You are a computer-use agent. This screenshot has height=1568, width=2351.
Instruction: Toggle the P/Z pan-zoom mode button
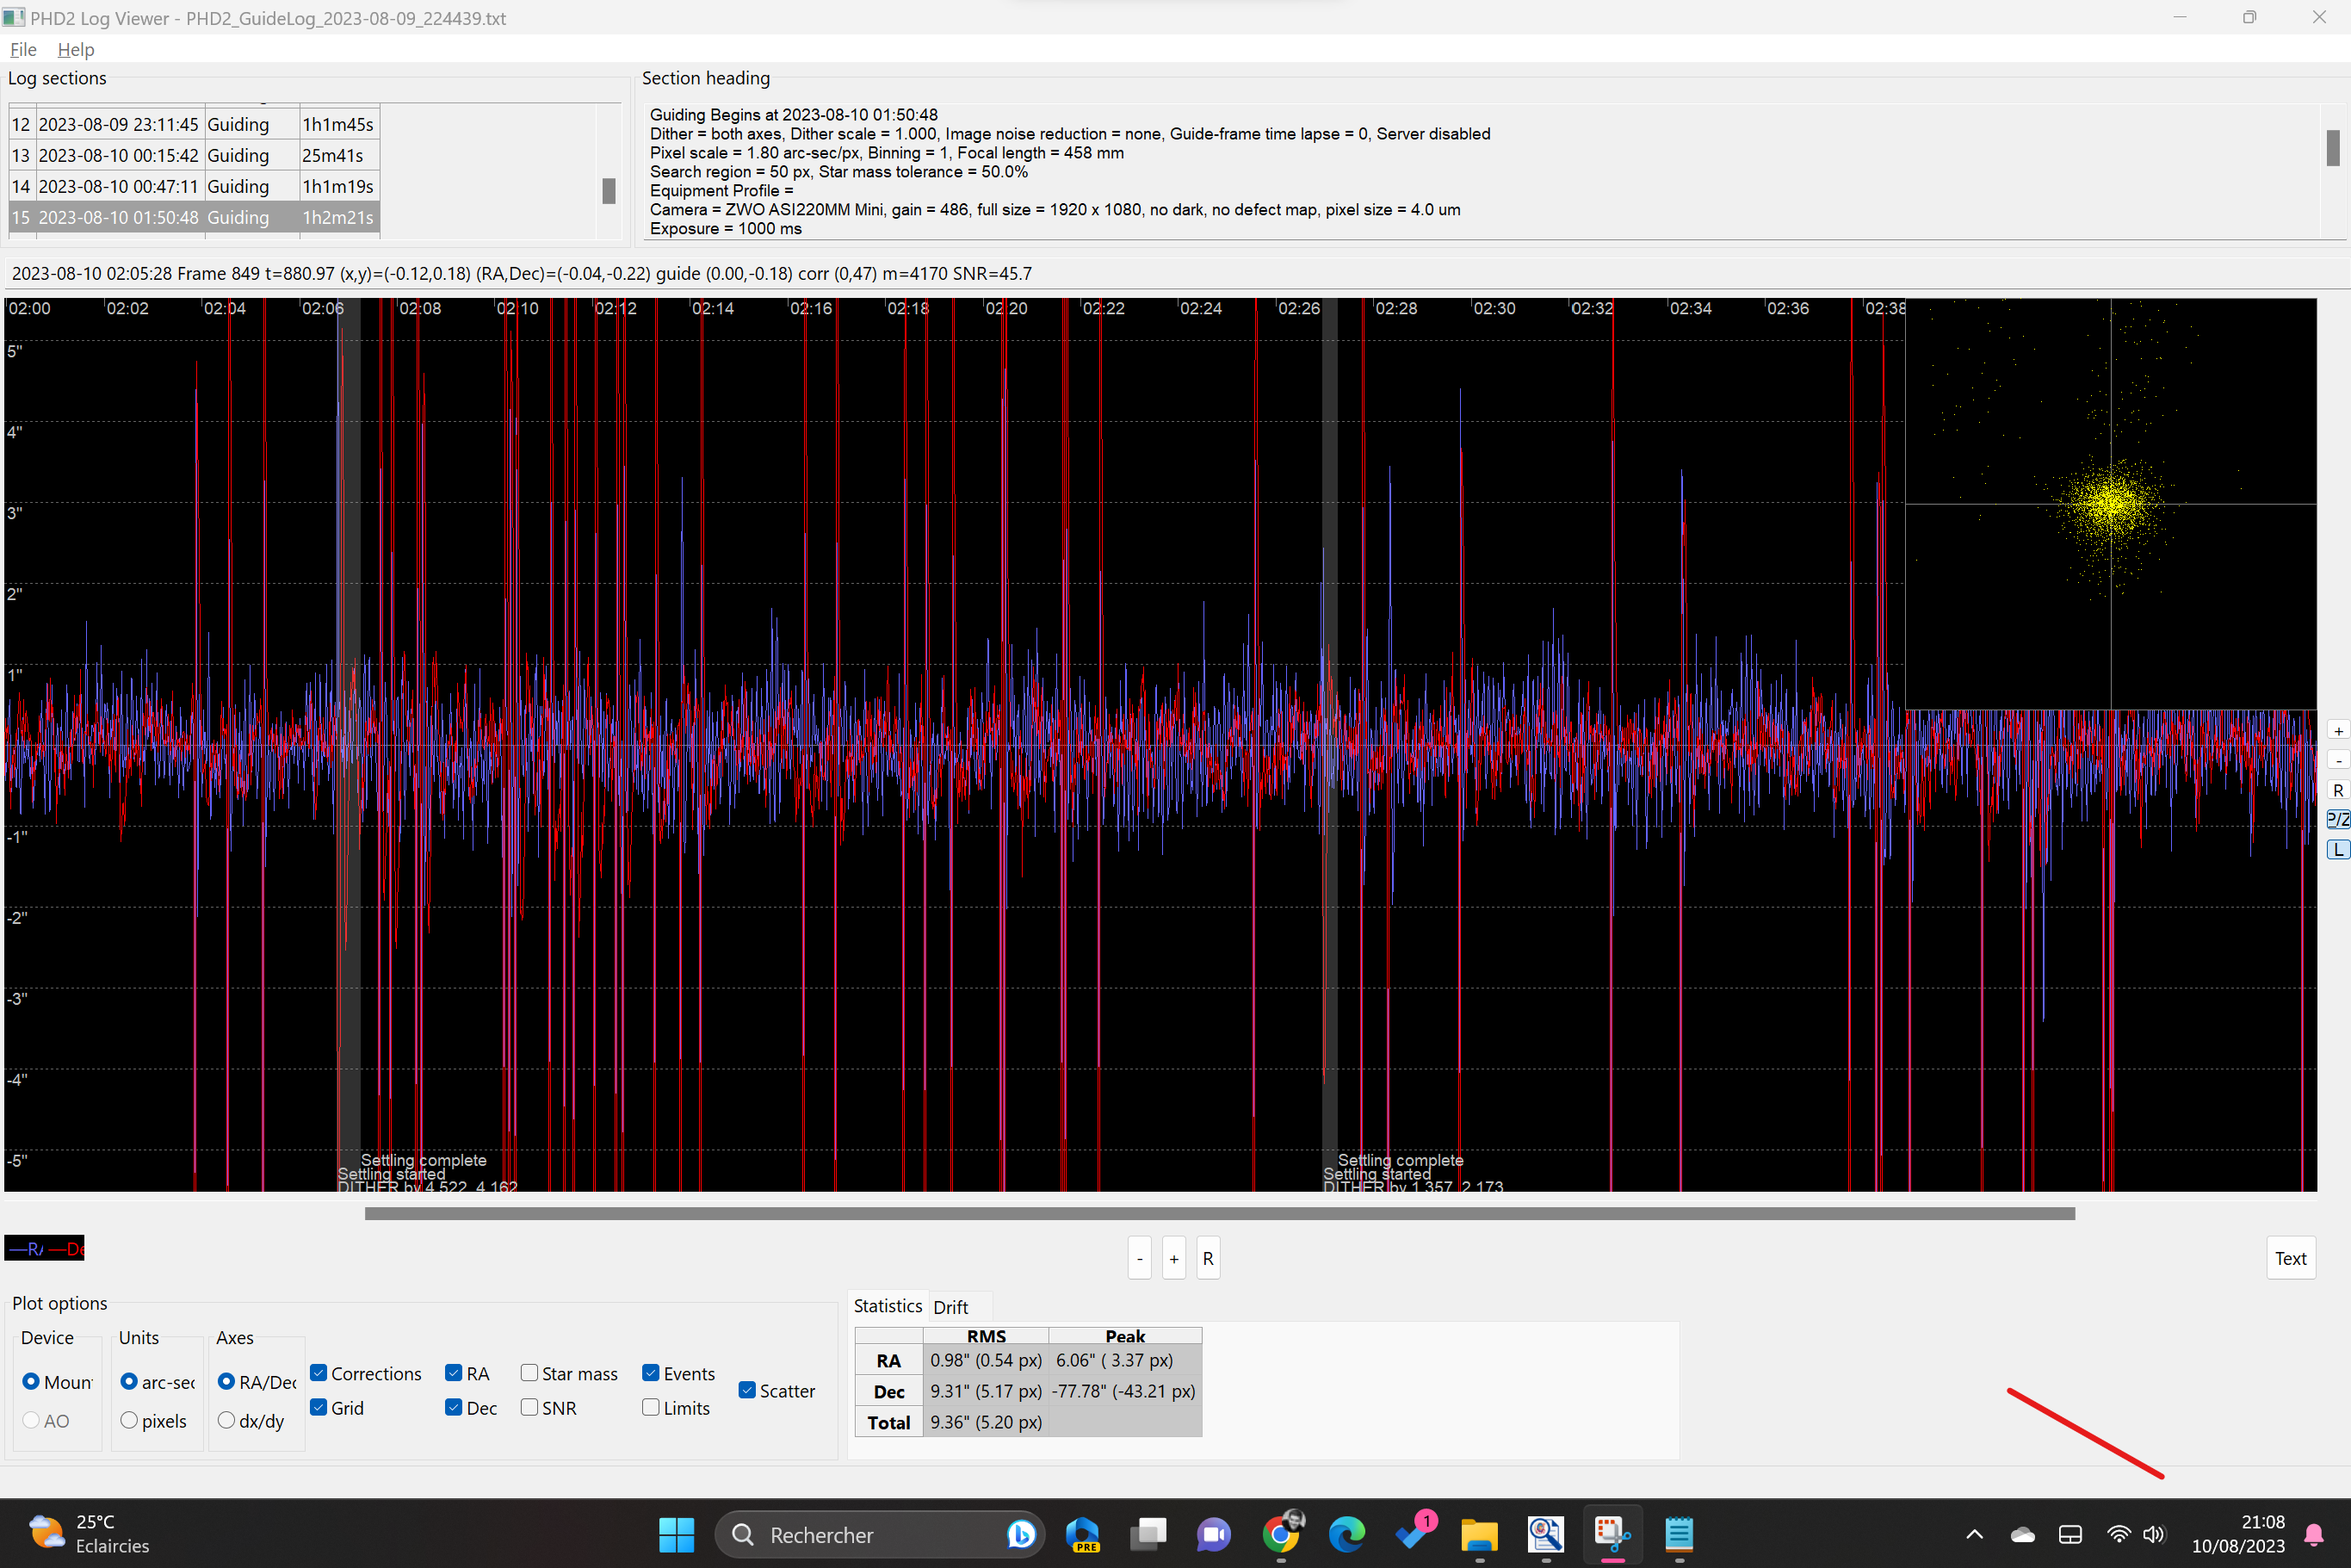pyautogui.click(x=2337, y=819)
